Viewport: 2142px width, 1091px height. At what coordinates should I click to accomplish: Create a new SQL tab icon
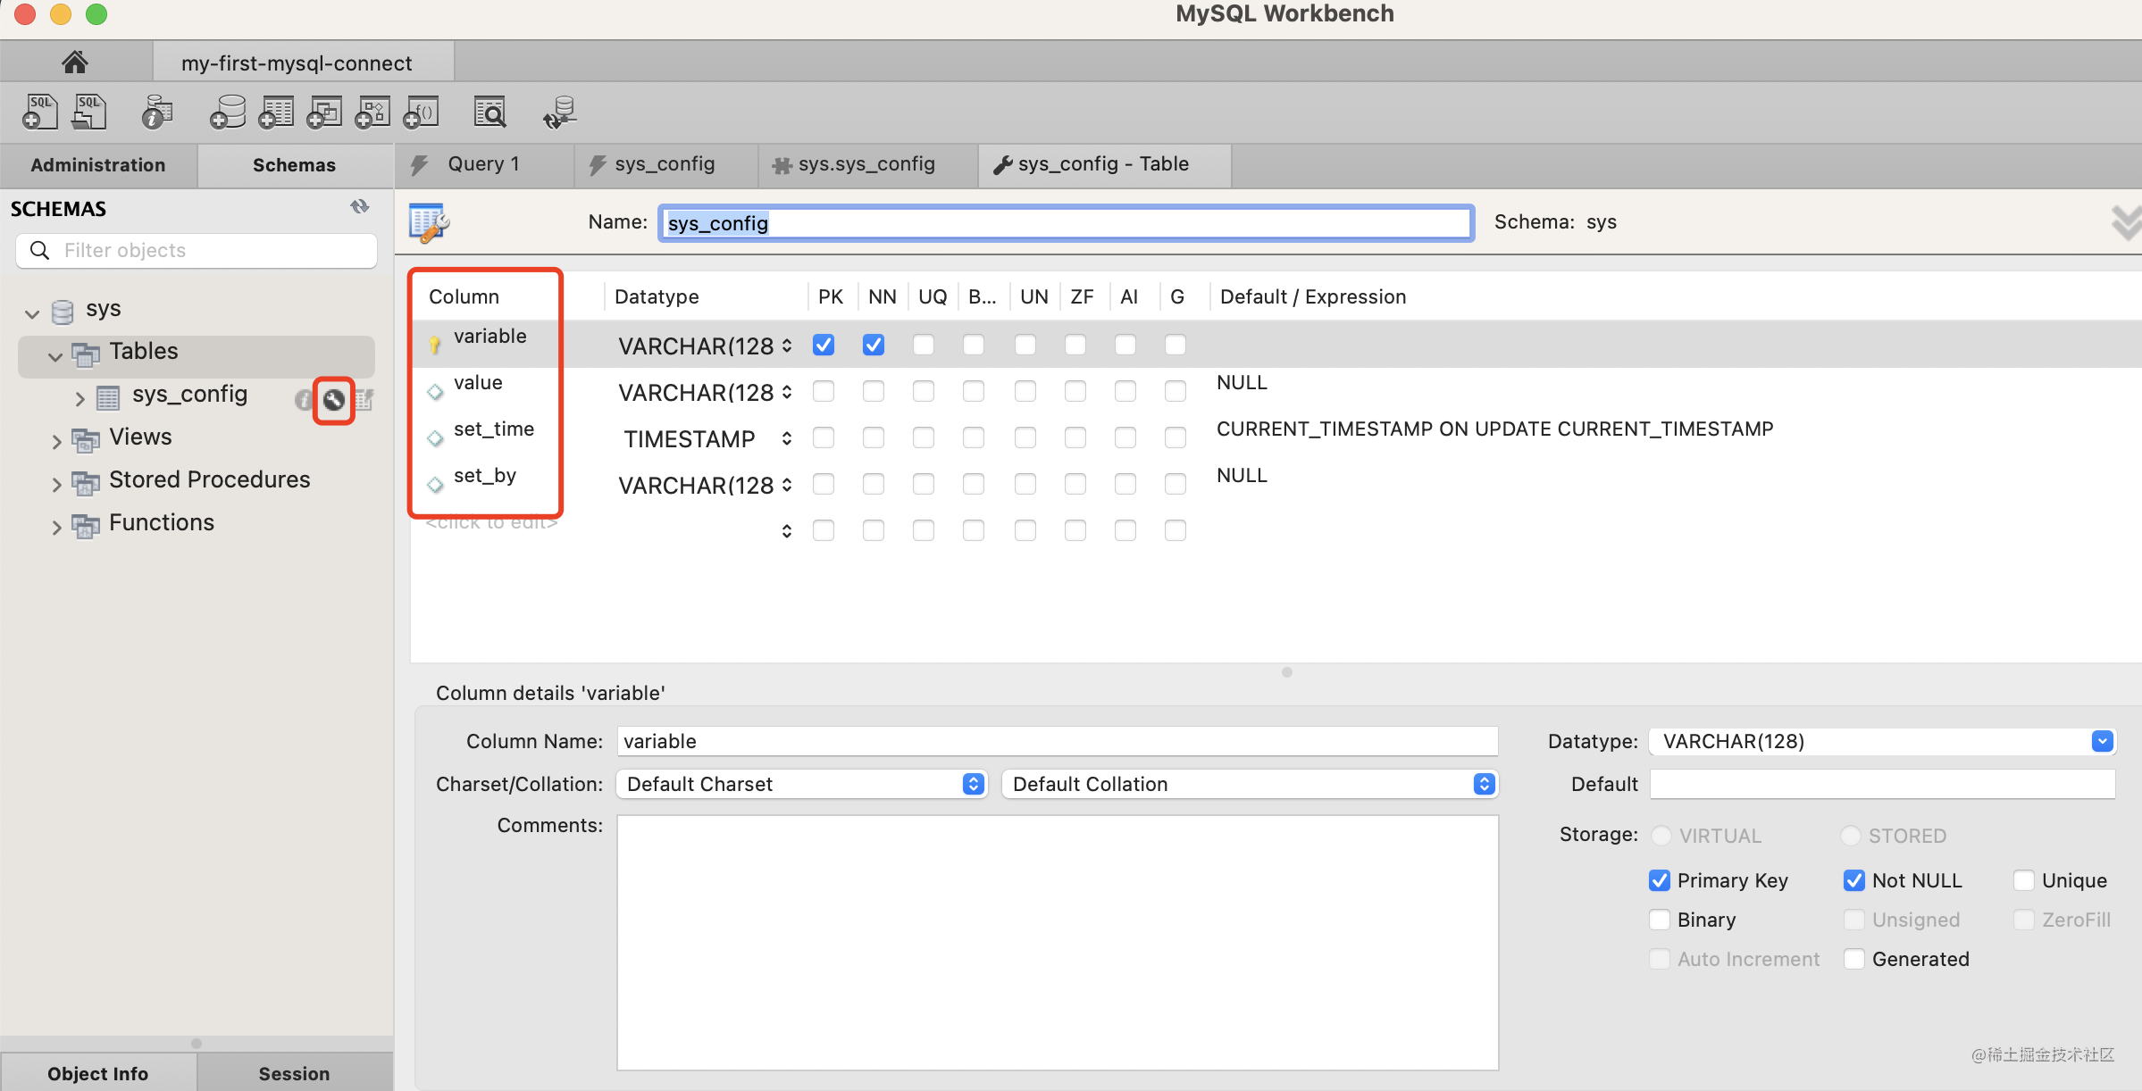[x=40, y=112]
